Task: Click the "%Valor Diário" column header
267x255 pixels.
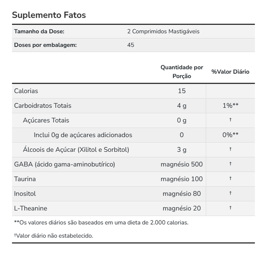Action: [230, 72]
